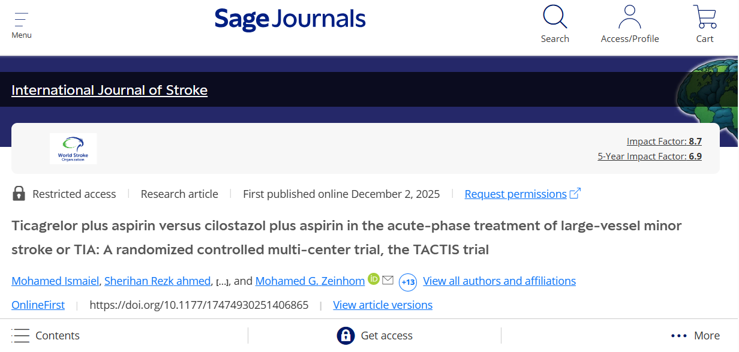Image resolution: width=739 pixels, height=352 pixels.
Task: Follow the Mohamed Ismaiel author link
Action: (55, 281)
